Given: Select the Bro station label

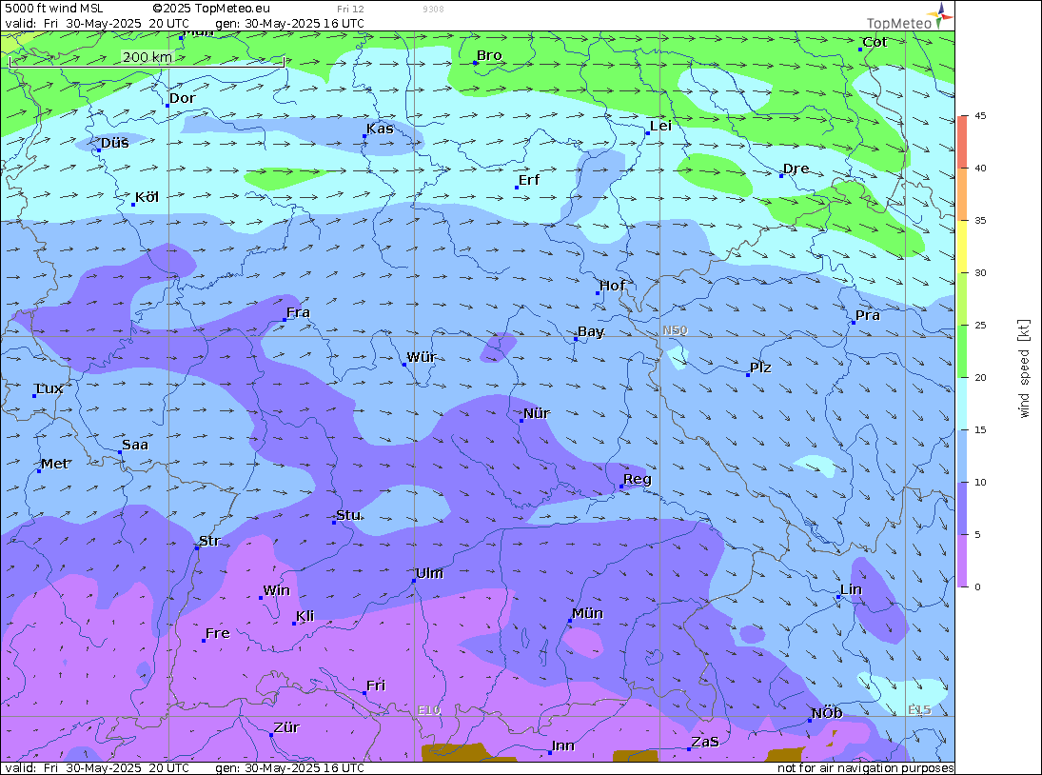Looking at the screenshot, I should tap(489, 56).
